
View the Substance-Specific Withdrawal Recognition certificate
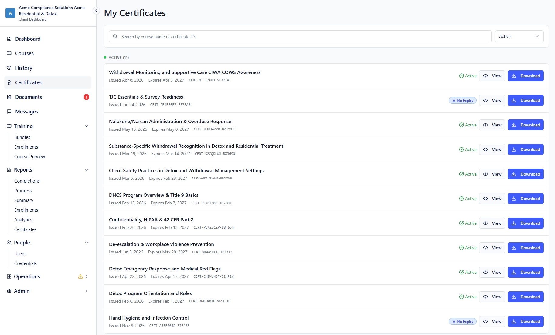tap(492, 149)
